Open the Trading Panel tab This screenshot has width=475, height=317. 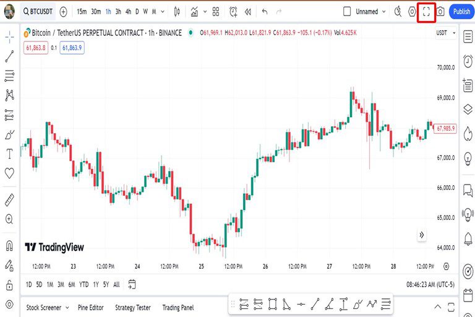(178, 308)
